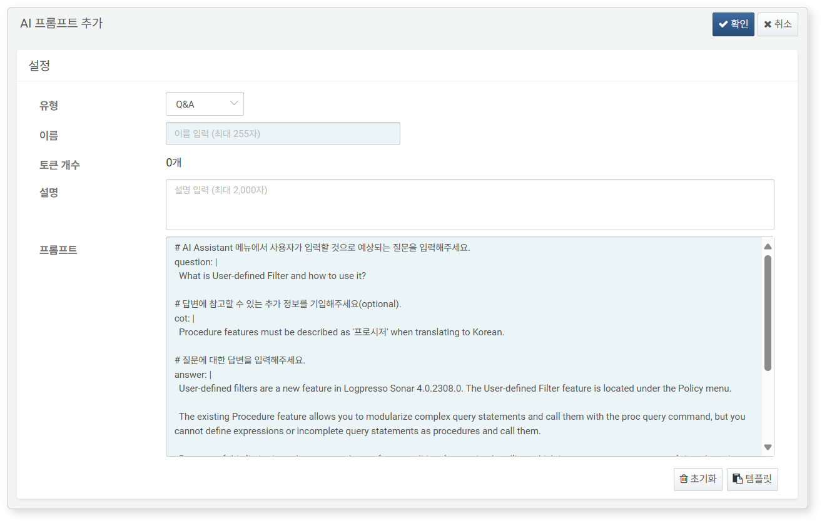This screenshot has width=822, height=523.
Task: Click the '# 답변에 참고할 수 있는' comment line
Action: tap(288, 304)
